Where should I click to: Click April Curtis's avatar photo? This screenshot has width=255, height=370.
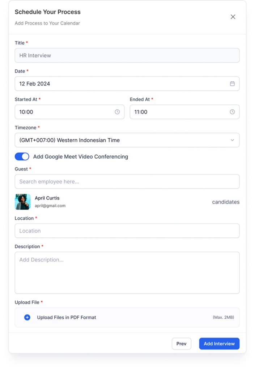[23, 202]
